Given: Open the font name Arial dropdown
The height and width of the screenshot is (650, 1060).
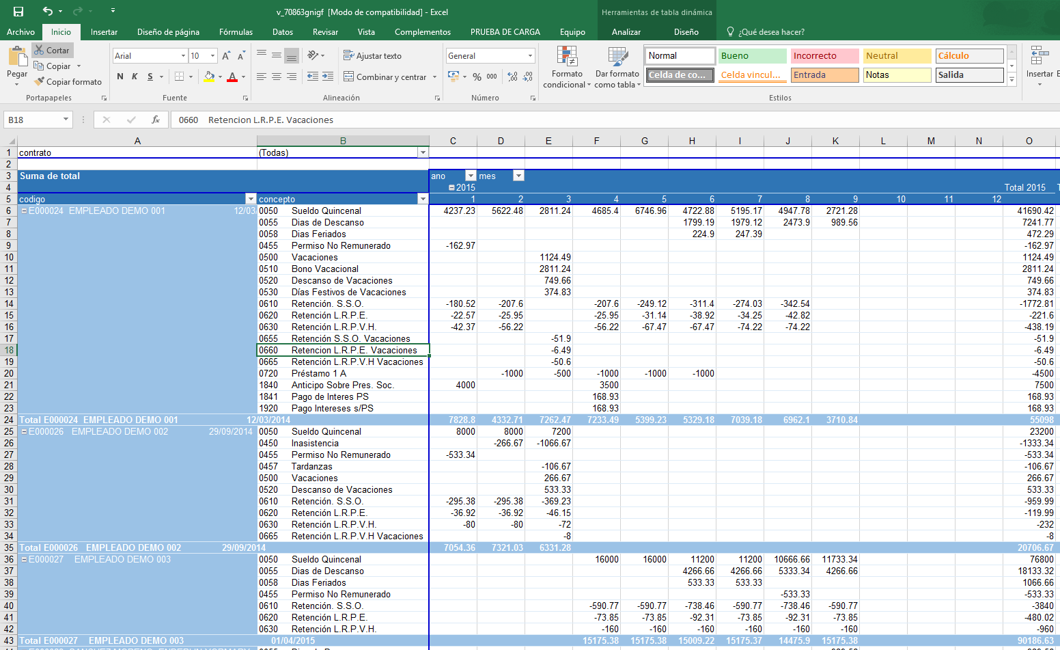Looking at the screenshot, I should coord(183,56).
